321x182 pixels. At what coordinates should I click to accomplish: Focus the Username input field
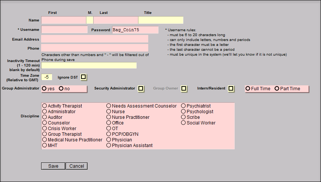(x=64, y=30)
